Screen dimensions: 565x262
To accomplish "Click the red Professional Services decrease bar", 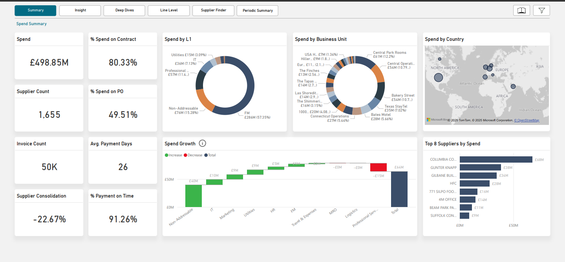I will point(378,167).
